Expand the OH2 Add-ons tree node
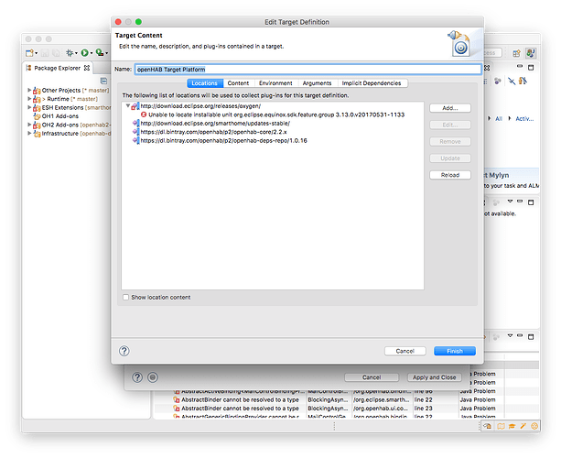This screenshot has height=458, width=561. pyautogui.click(x=29, y=125)
